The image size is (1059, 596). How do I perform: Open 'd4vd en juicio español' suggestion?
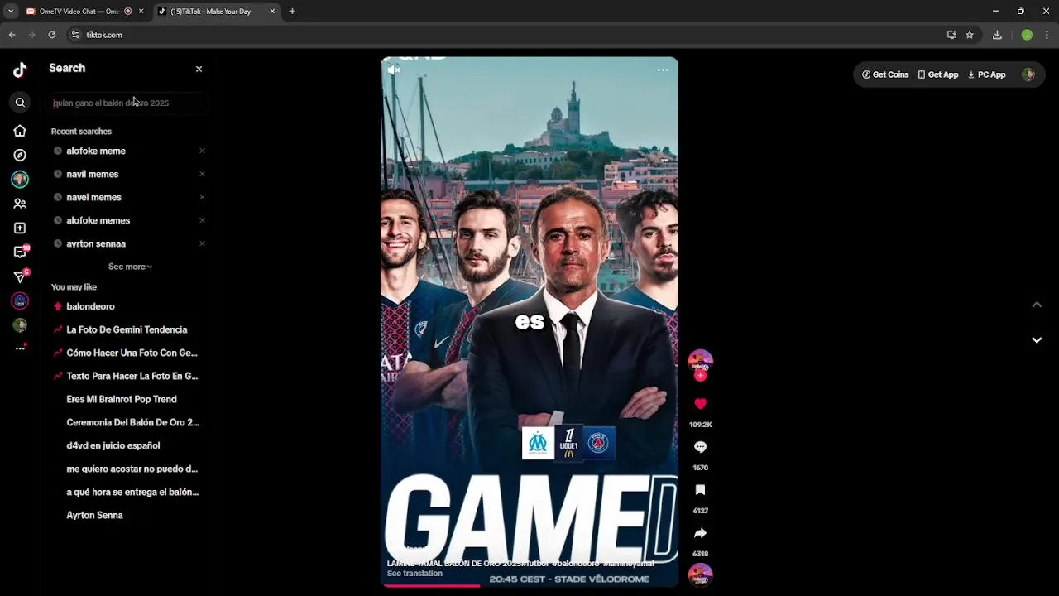(113, 445)
